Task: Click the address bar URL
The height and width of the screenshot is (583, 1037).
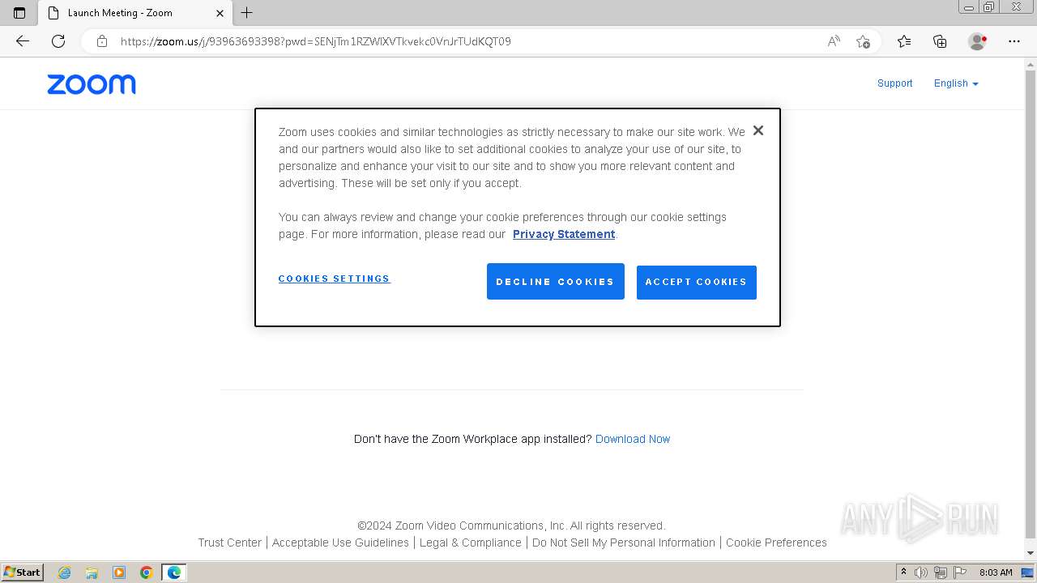Action: click(316, 41)
